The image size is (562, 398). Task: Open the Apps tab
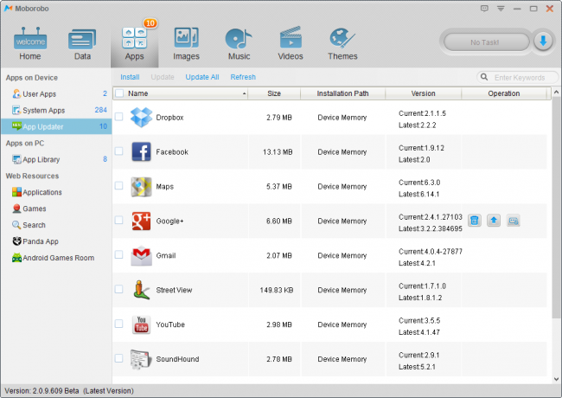click(x=134, y=44)
